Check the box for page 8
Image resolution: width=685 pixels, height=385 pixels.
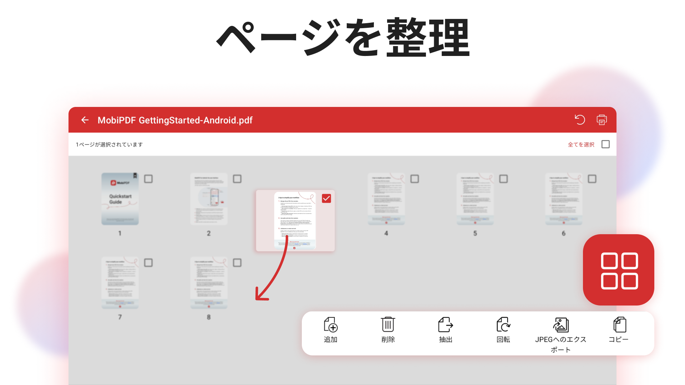237,263
